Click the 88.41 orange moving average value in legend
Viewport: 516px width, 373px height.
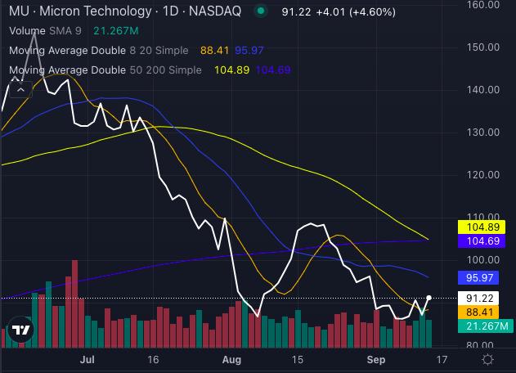tap(214, 51)
